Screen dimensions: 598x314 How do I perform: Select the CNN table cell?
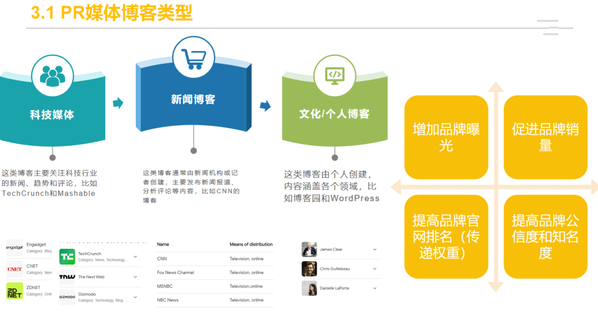pos(162,259)
